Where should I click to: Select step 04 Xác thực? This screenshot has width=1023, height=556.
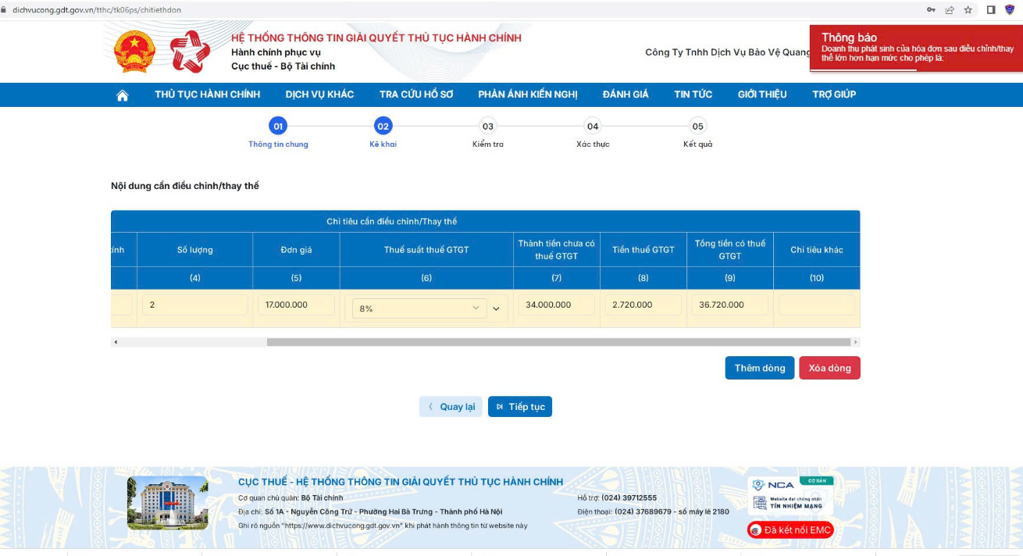(x=593, y=127)
